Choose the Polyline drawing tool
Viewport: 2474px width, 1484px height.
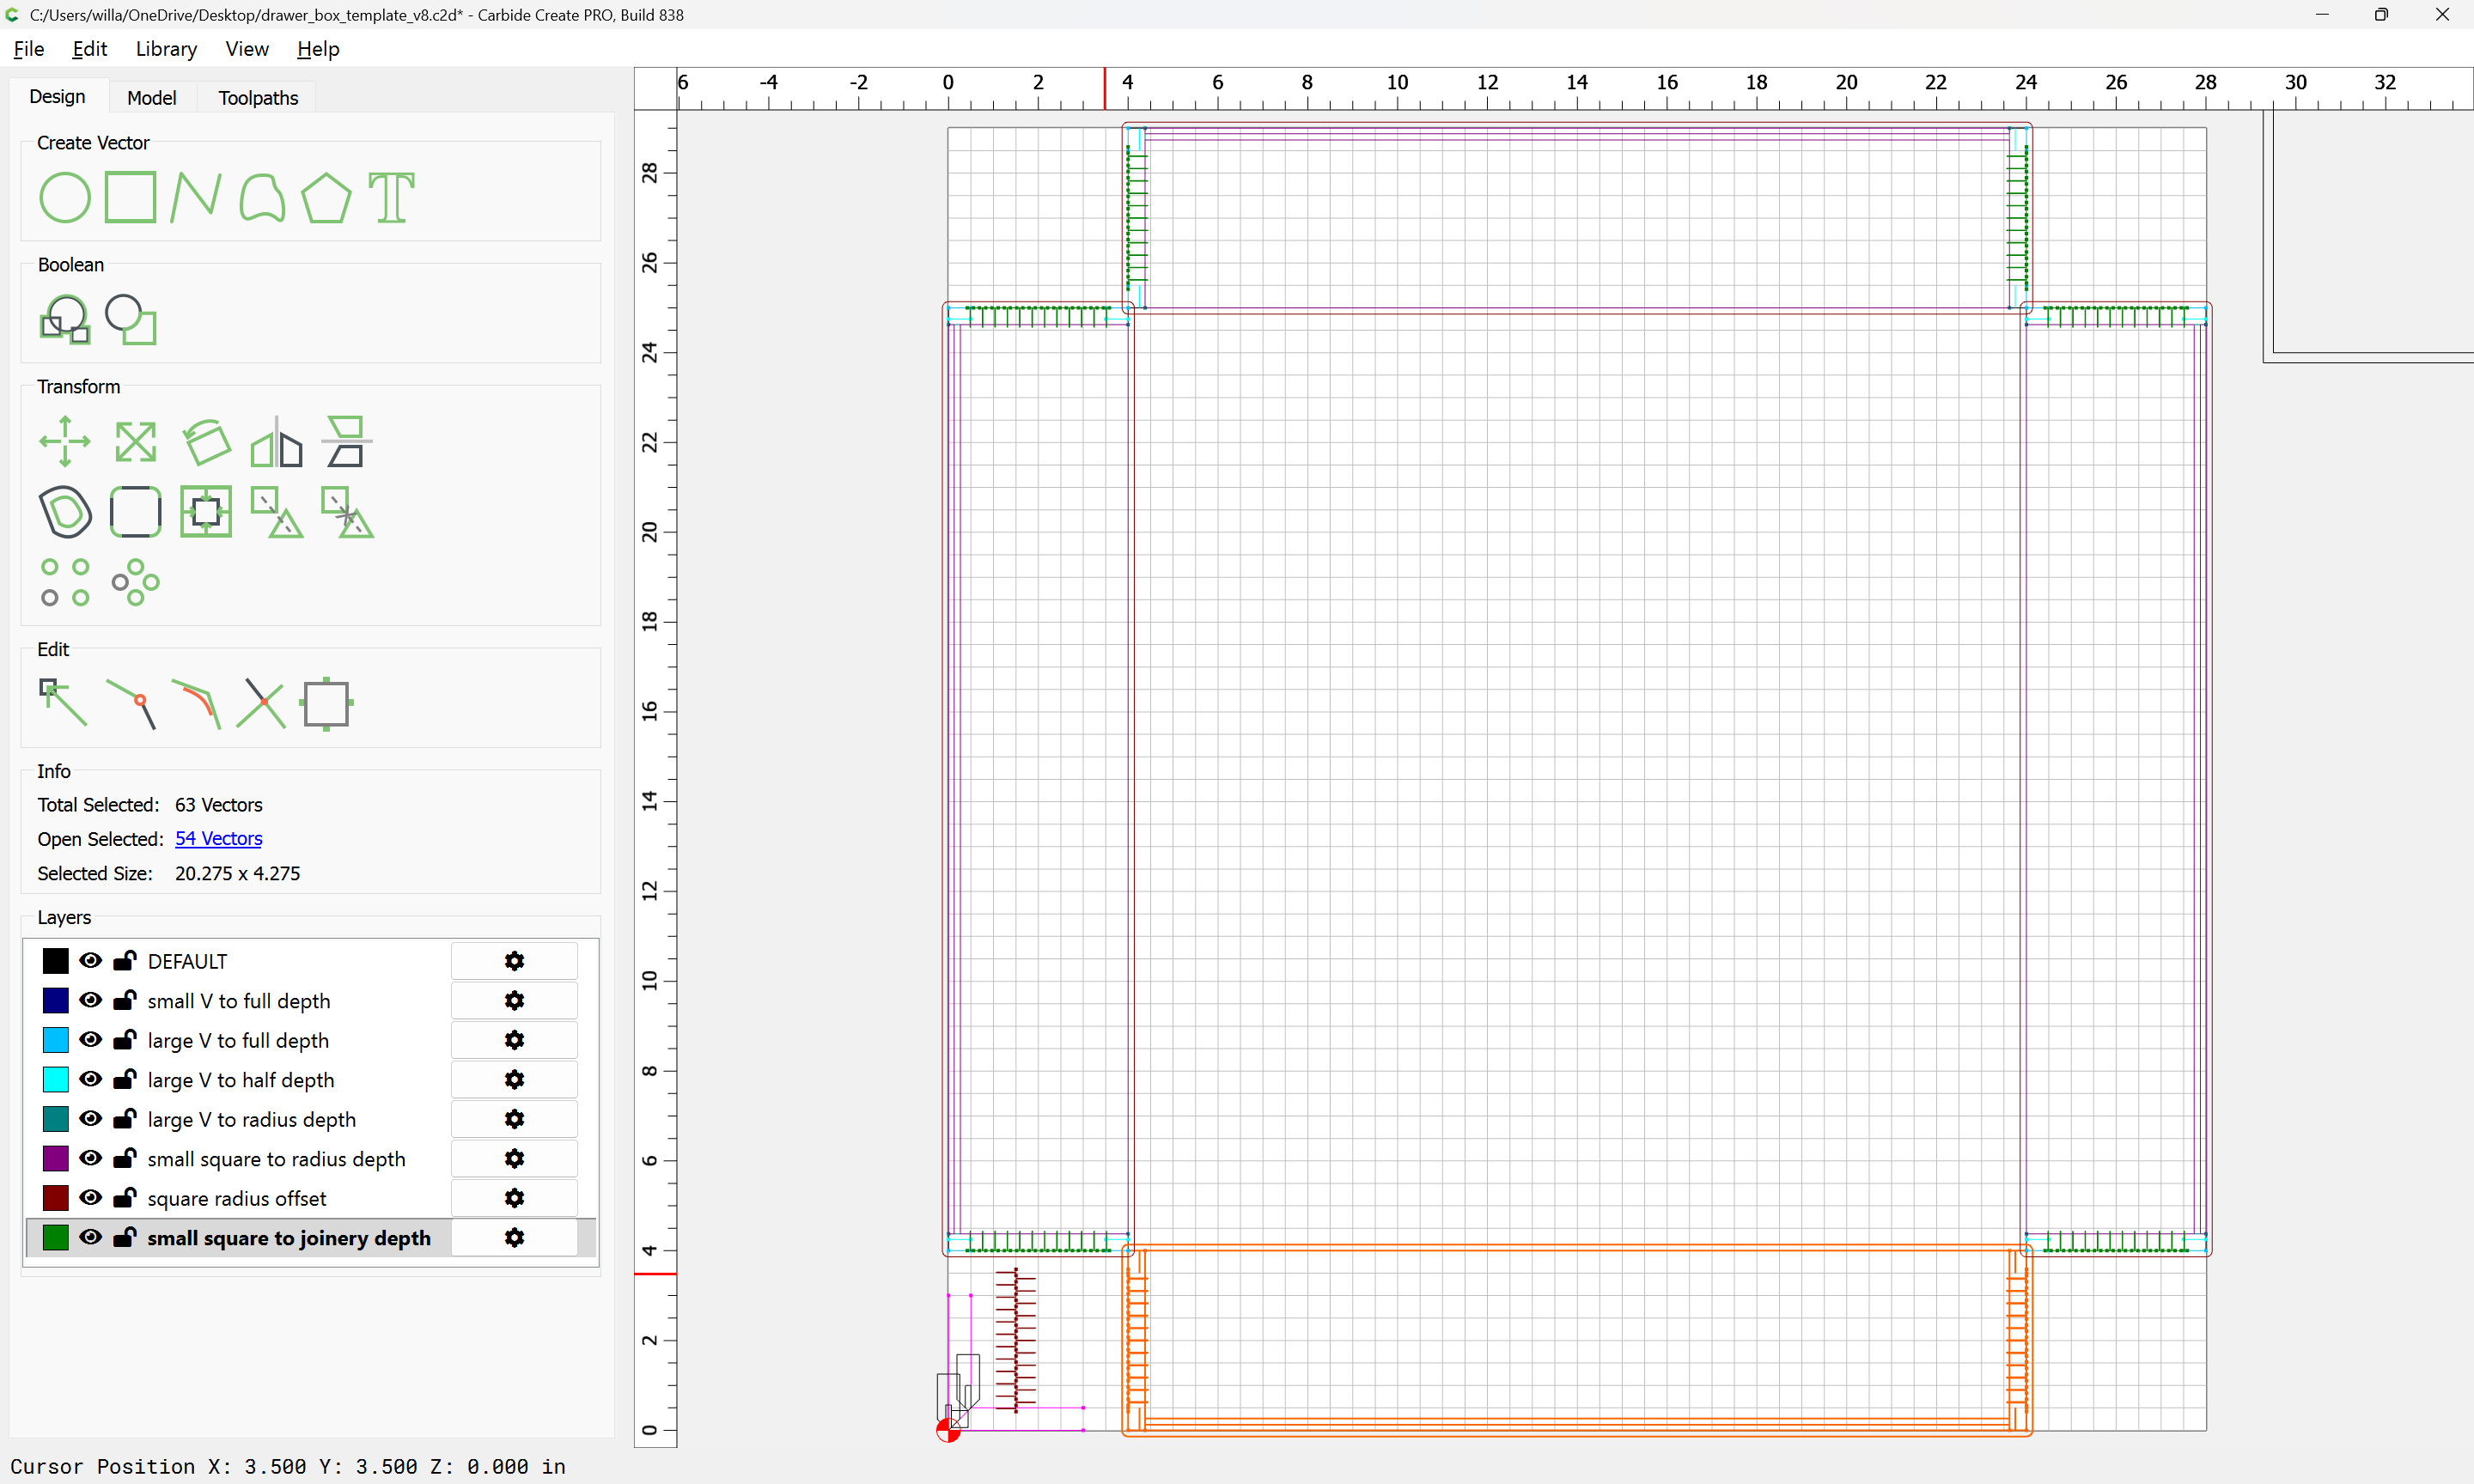195,197
